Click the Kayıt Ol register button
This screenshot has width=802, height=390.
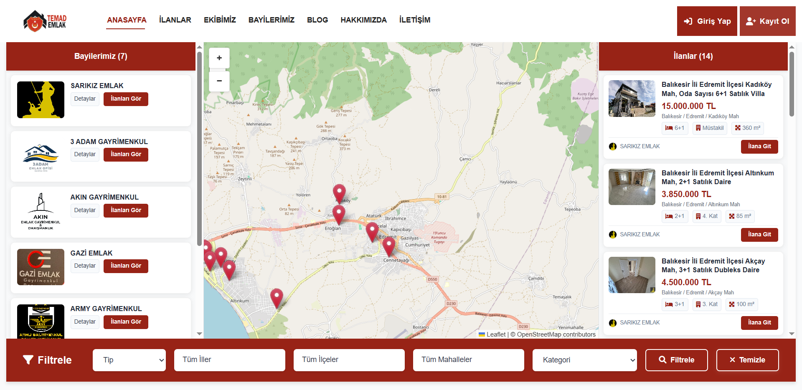[767, 21]
